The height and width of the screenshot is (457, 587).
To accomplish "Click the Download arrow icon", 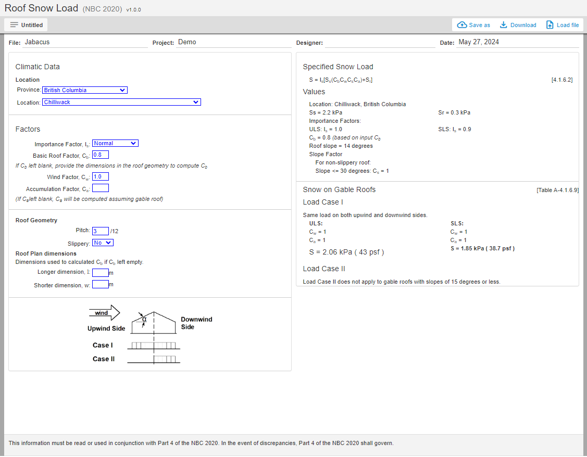I will coord(504,25).
